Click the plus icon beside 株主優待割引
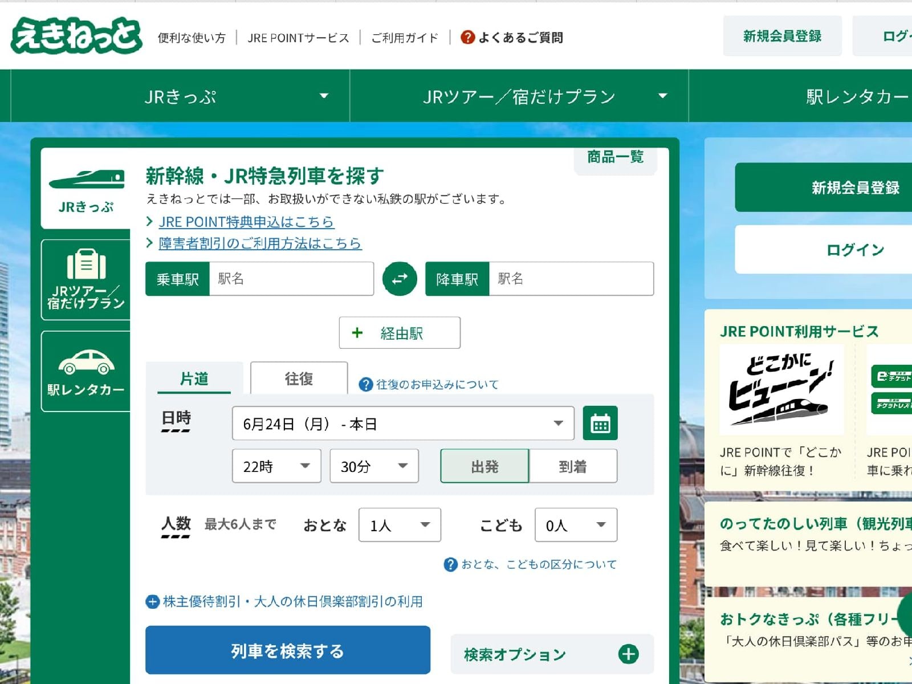This screenshot has width=912, height=684. click(x=152, y=601)
